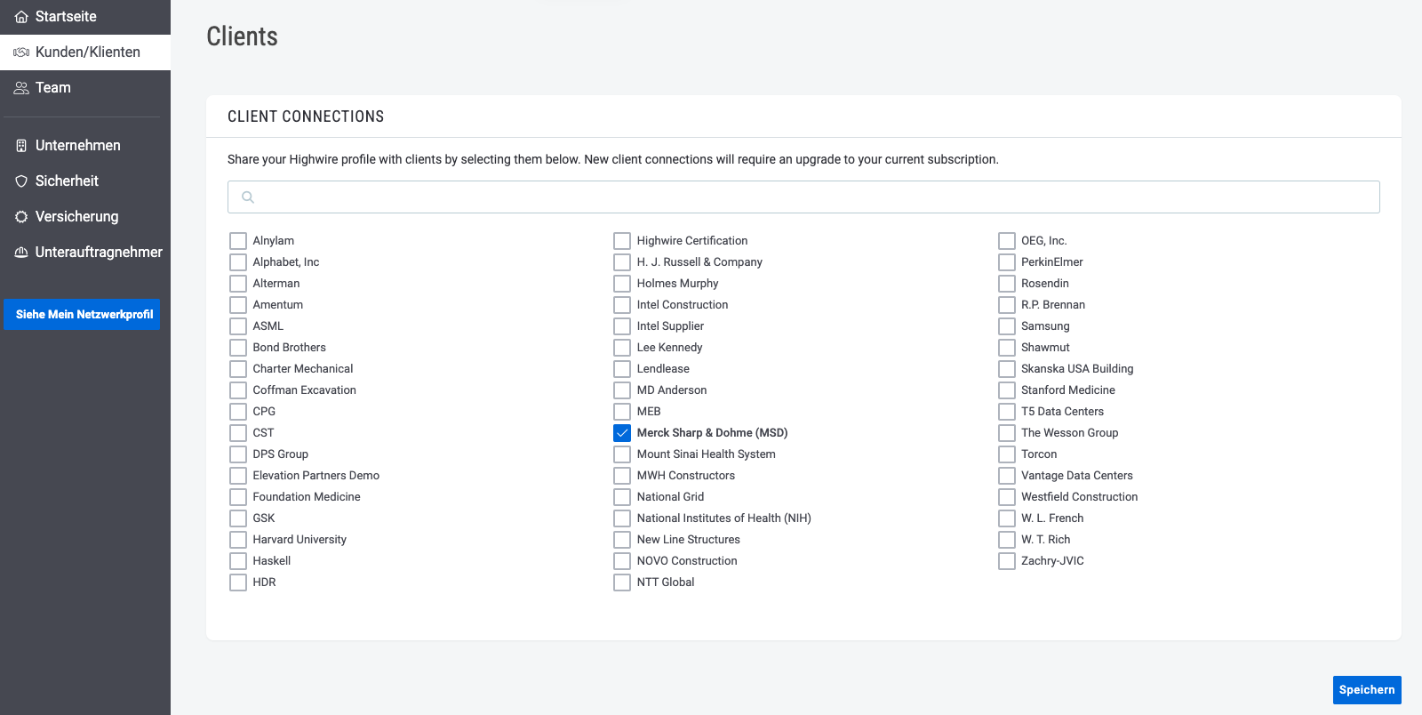Uncheck the Merck Sharp & Dohme checkbox

coord(622,433)
